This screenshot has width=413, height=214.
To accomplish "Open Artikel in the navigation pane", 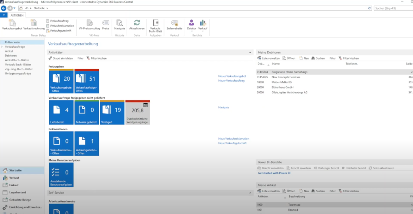I will (9, 51).
